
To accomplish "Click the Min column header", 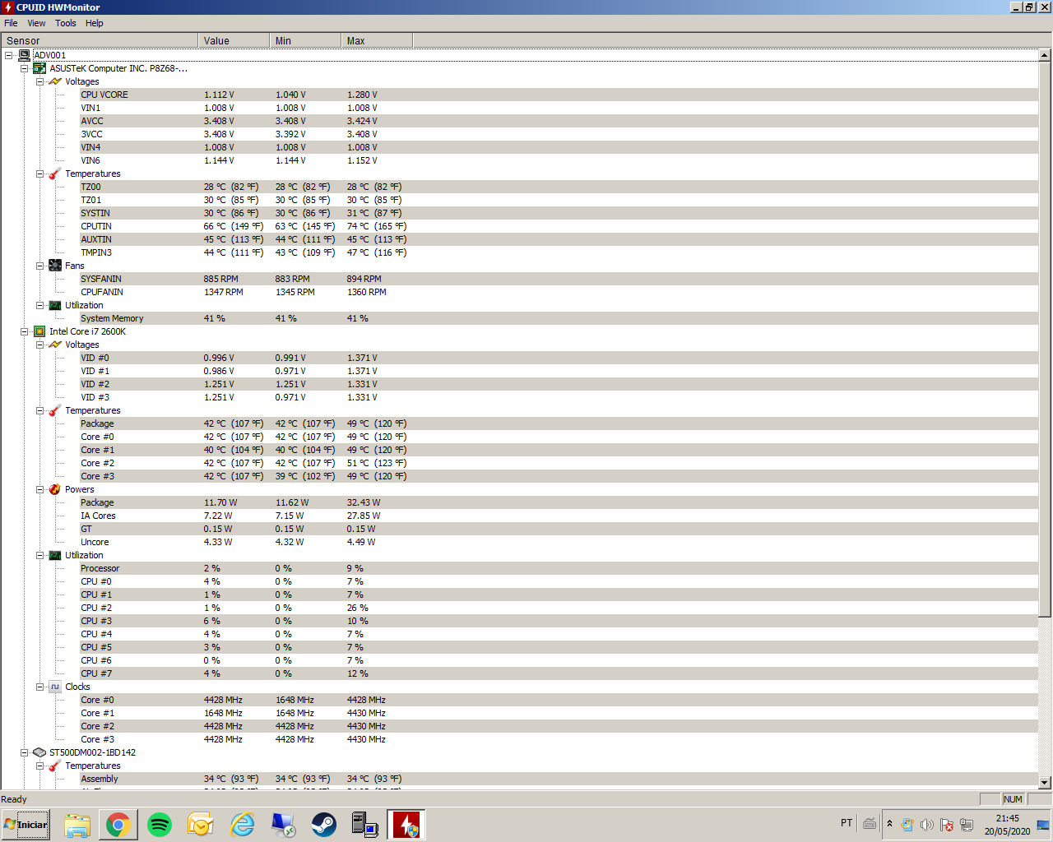I will (x=305, y=40).
